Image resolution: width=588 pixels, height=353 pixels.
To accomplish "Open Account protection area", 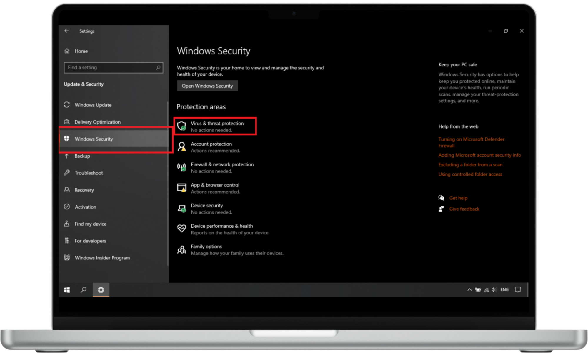I will click(x=209, y=147).
